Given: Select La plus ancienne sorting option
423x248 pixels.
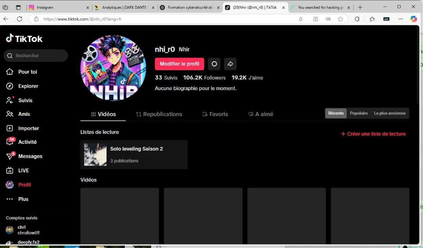Looking at the screenshot, I should click(390, 113).
